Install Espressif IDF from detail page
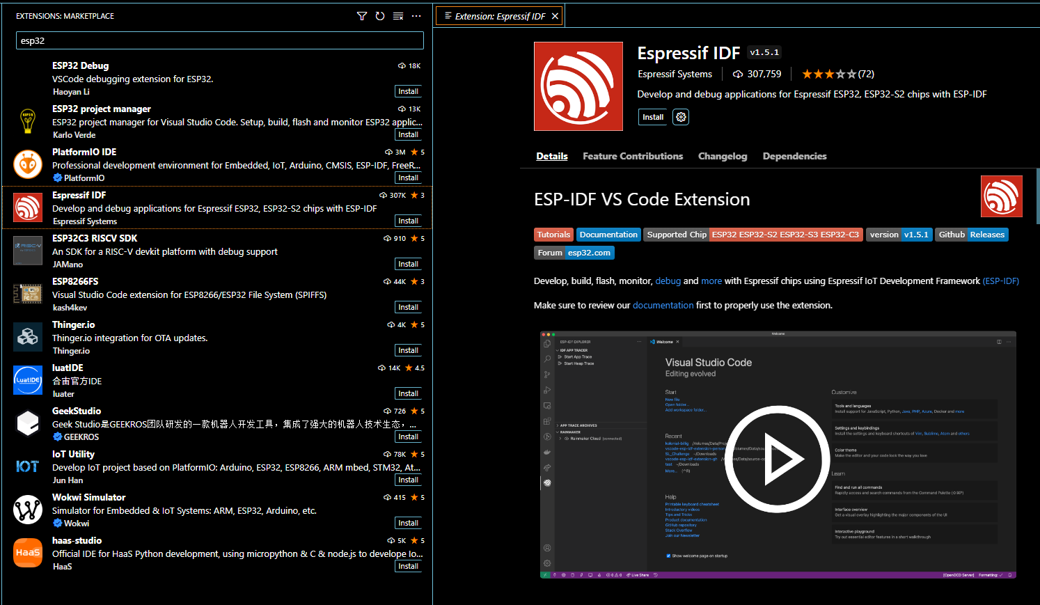 653,117
